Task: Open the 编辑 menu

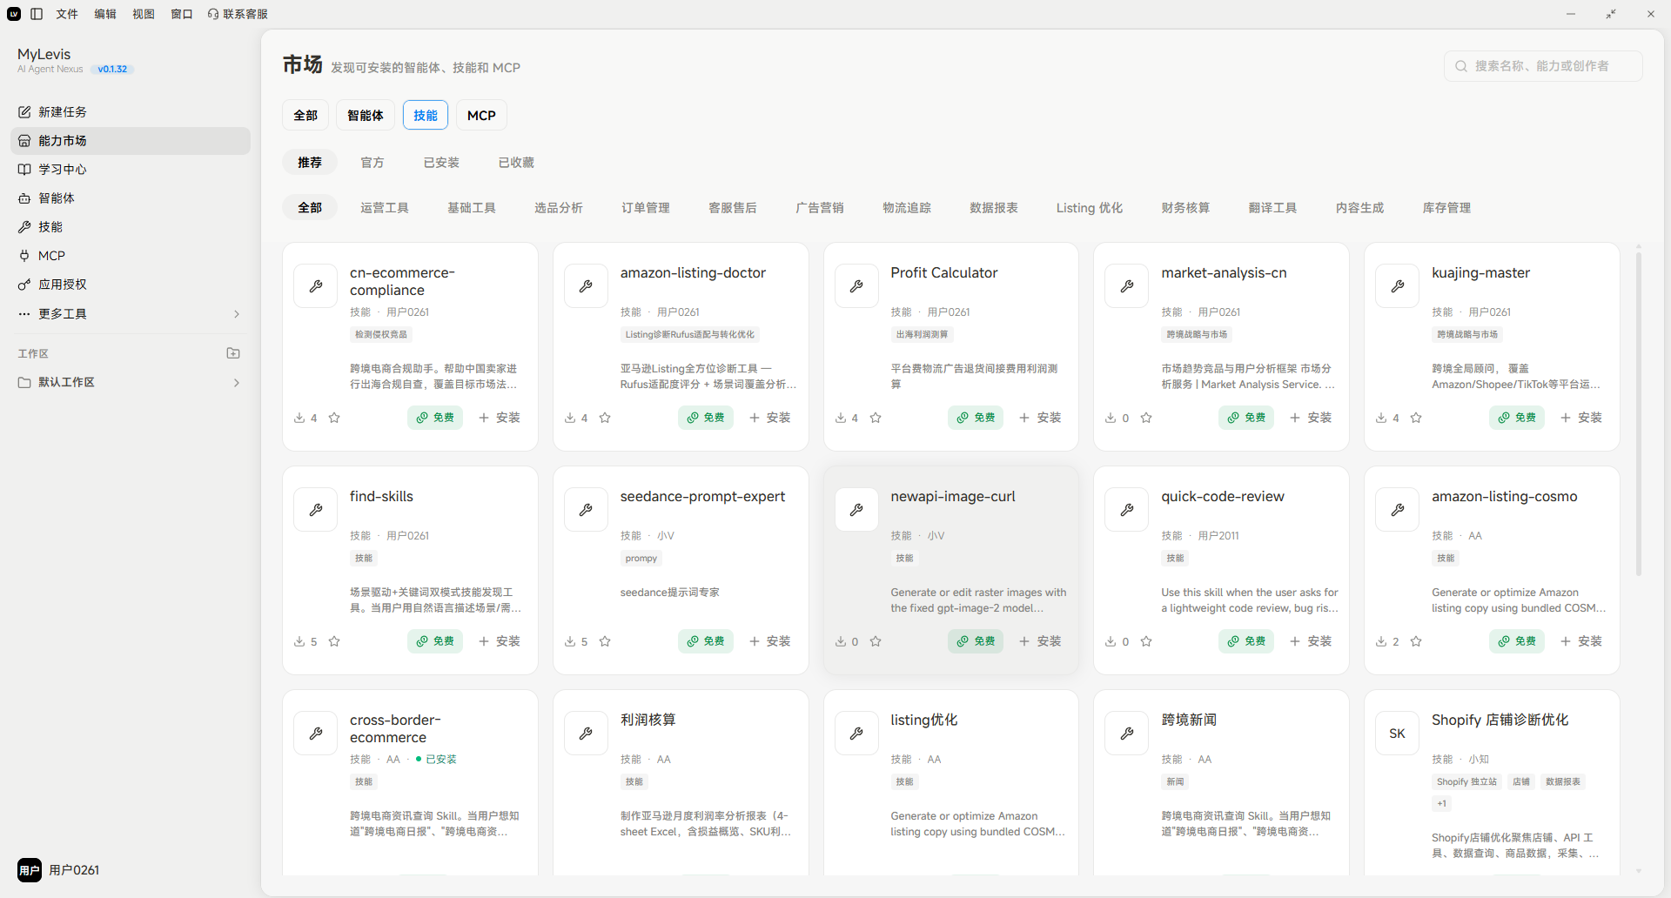Action: 105,14
